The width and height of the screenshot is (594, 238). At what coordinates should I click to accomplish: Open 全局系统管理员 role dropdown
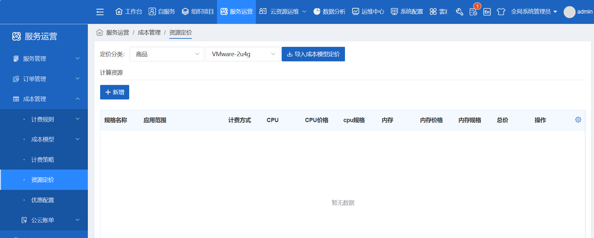[x=534, y=12]
